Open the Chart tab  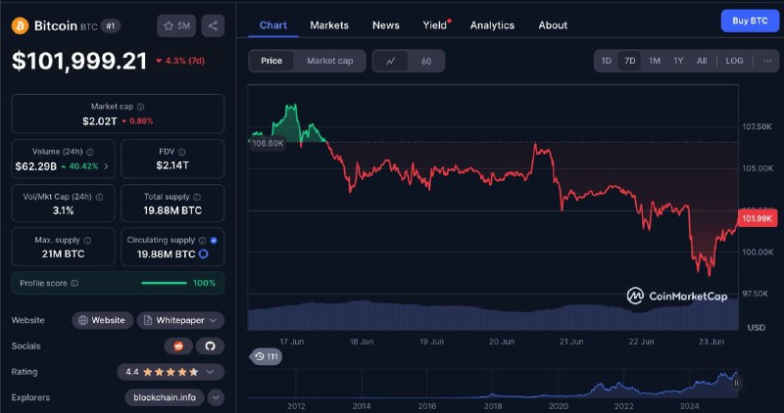(x=273, y=25)
